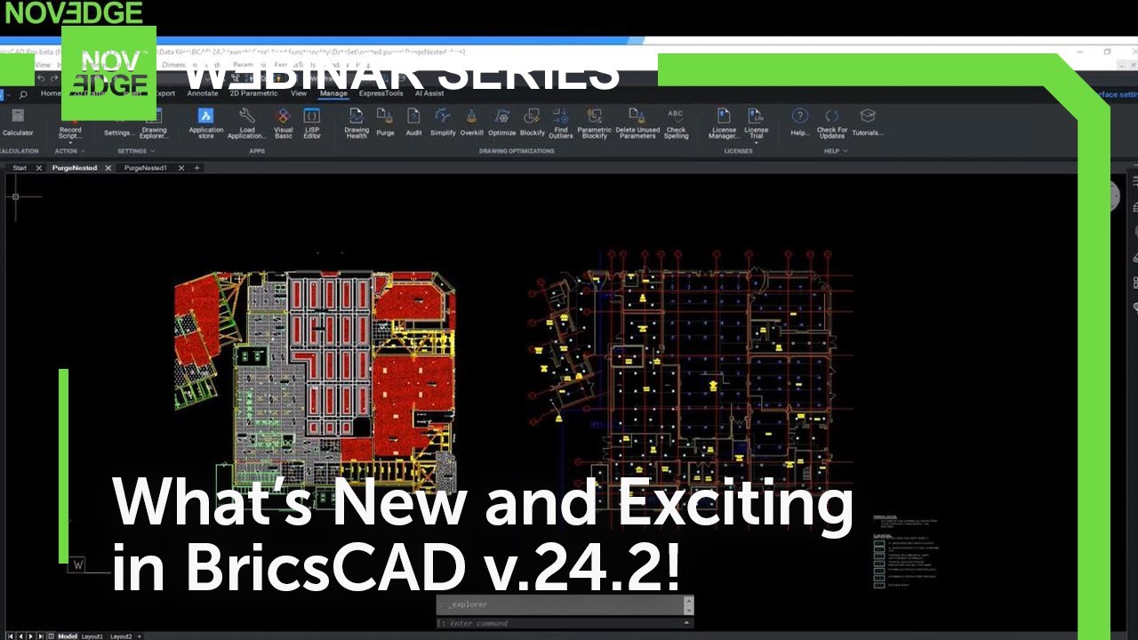Run the Drawing Health tool
Viewport: 1138px width, 640px height.
(357, 123)
